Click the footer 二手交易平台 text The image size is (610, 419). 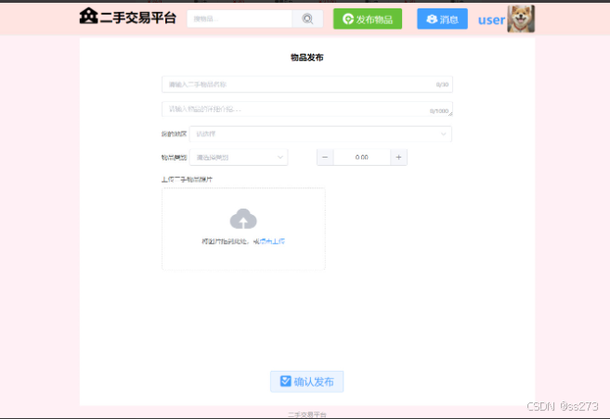[x=307, y=414]
